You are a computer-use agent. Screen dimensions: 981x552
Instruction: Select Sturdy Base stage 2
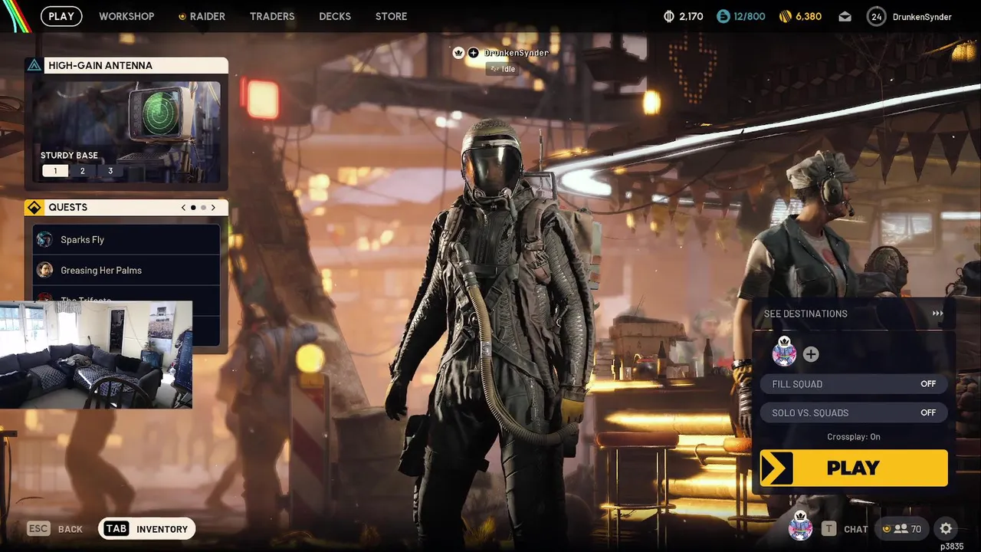click(83, 171)
